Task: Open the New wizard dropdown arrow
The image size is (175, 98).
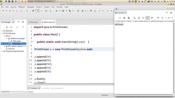Action: click(x=7, y=11)
